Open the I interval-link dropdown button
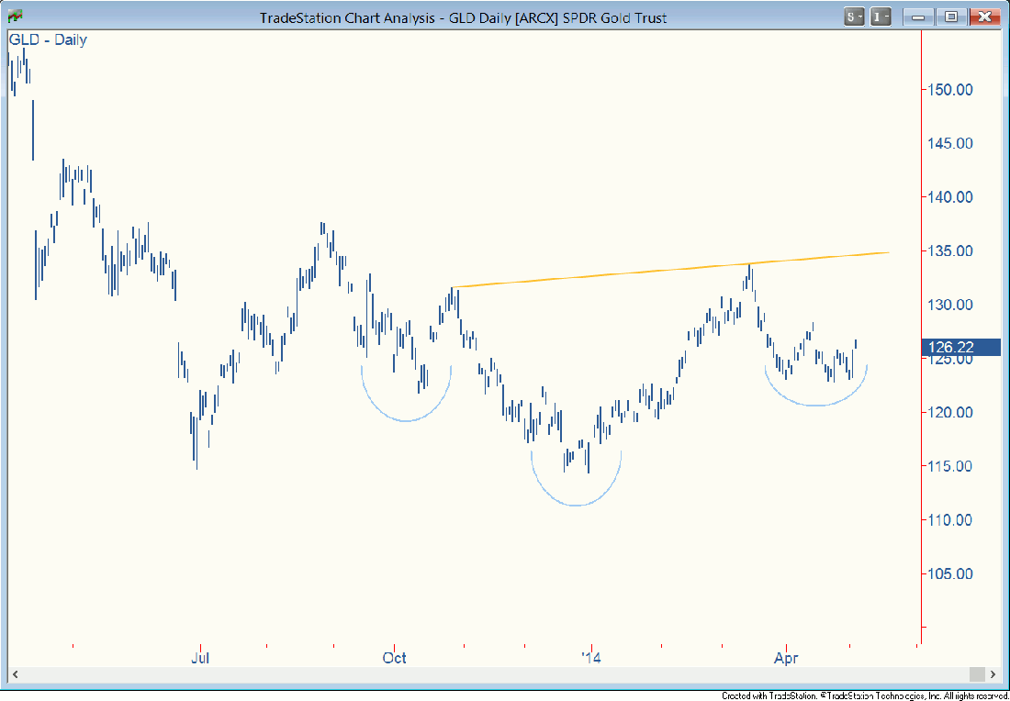This screenshot has height=701, width=1010. (881, 17)
